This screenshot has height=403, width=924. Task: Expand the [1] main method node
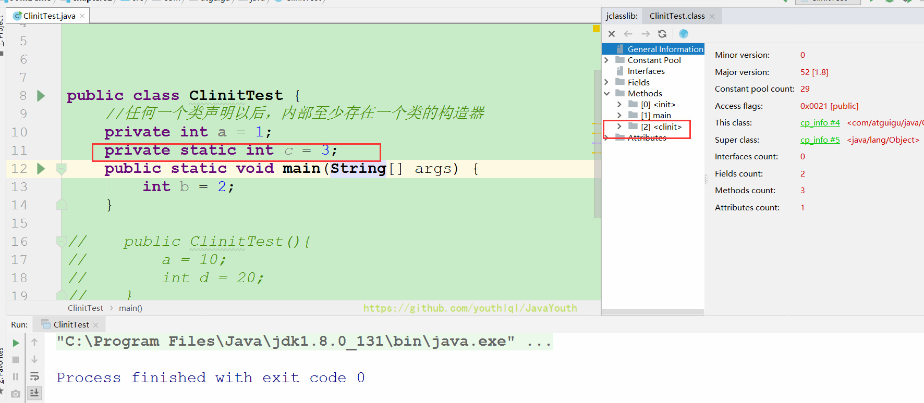click(x=619, y=116)
